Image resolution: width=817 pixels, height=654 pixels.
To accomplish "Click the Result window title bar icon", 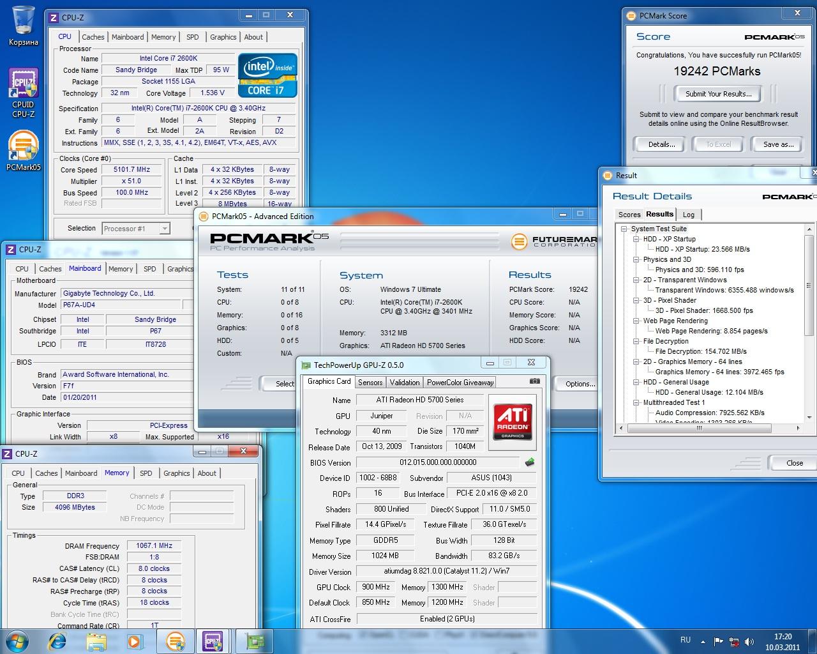I will click(x=608, y=175).
